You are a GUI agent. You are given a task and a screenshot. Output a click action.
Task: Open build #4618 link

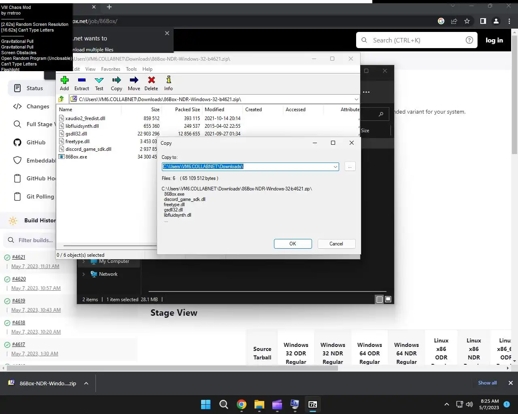pyautogui.click(x=19, y=323)
